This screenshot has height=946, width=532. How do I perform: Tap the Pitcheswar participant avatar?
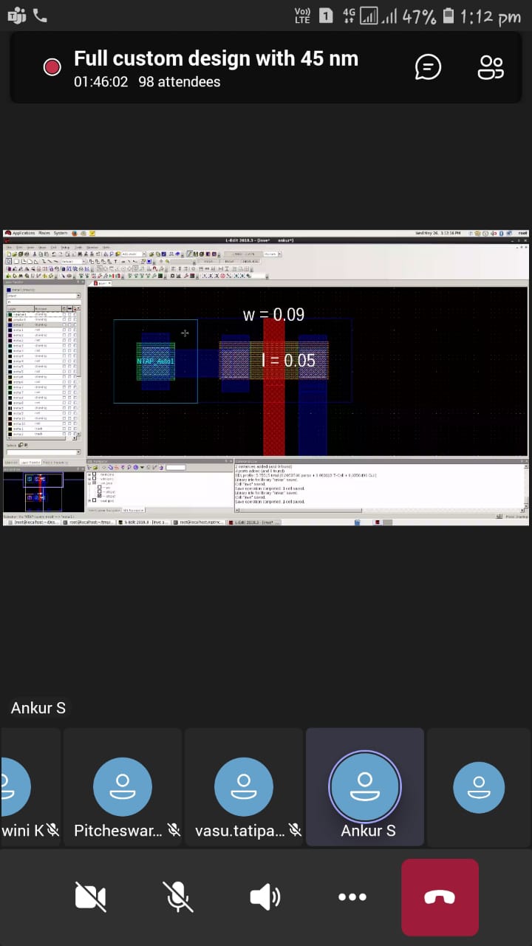click(x=123, y=786)
